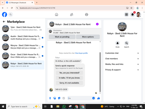Go back with browser back arrow
This screenshot has width=145, height=109.
(3, 8)
